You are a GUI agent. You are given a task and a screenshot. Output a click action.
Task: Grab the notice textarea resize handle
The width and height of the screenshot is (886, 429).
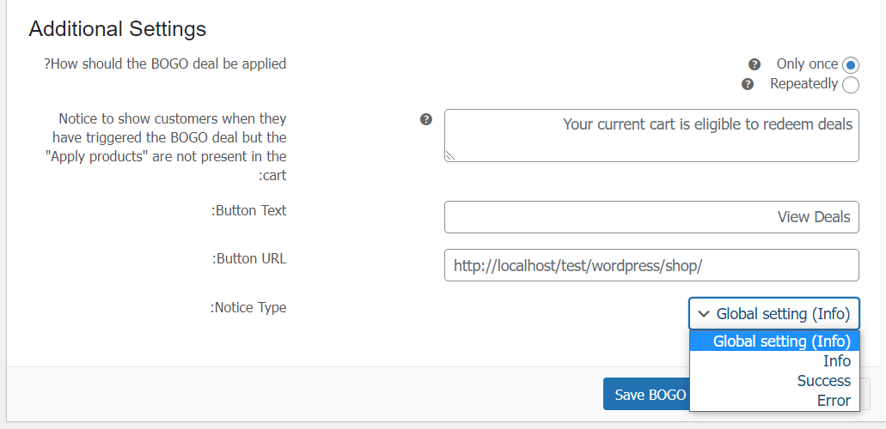tap(450, 156)
